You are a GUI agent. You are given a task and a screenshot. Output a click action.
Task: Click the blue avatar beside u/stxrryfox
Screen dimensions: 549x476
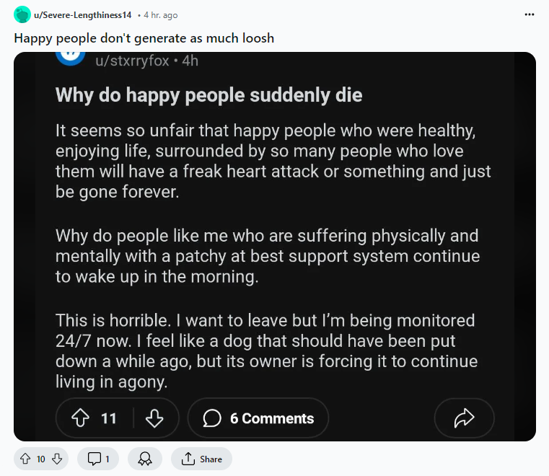pos(71,56)
